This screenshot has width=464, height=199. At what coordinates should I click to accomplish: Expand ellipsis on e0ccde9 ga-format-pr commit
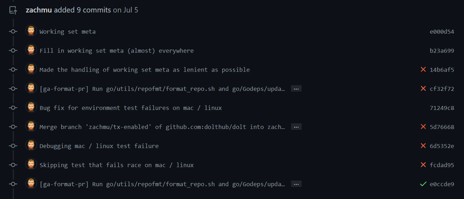[x=296, y=184]
